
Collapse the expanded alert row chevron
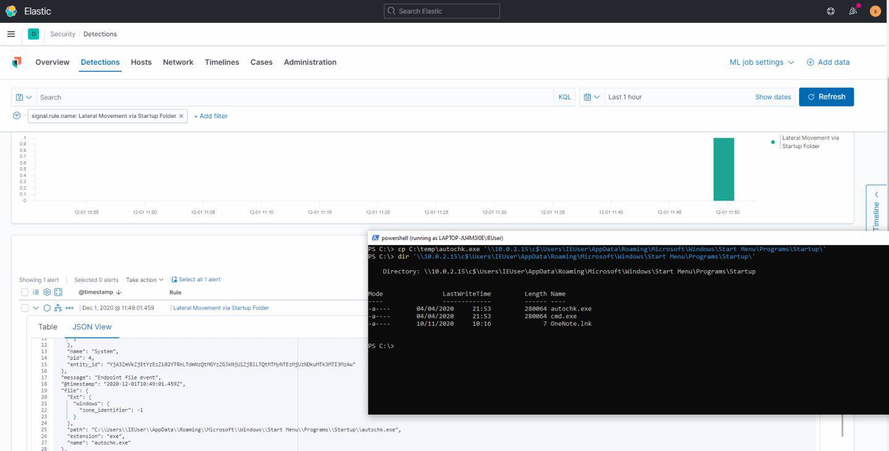click(x=36, y=308)
